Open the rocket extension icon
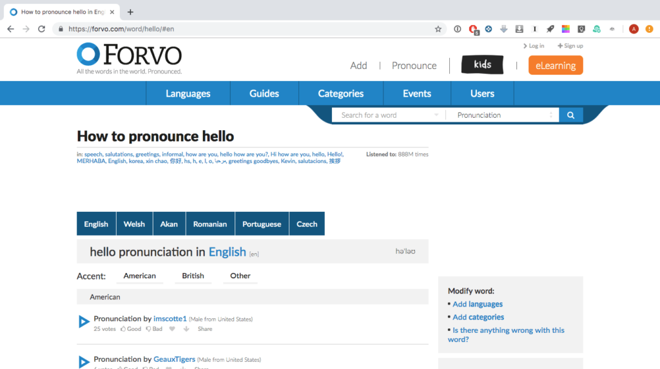This screenshot has width=660, height=369. pos(550,29)
